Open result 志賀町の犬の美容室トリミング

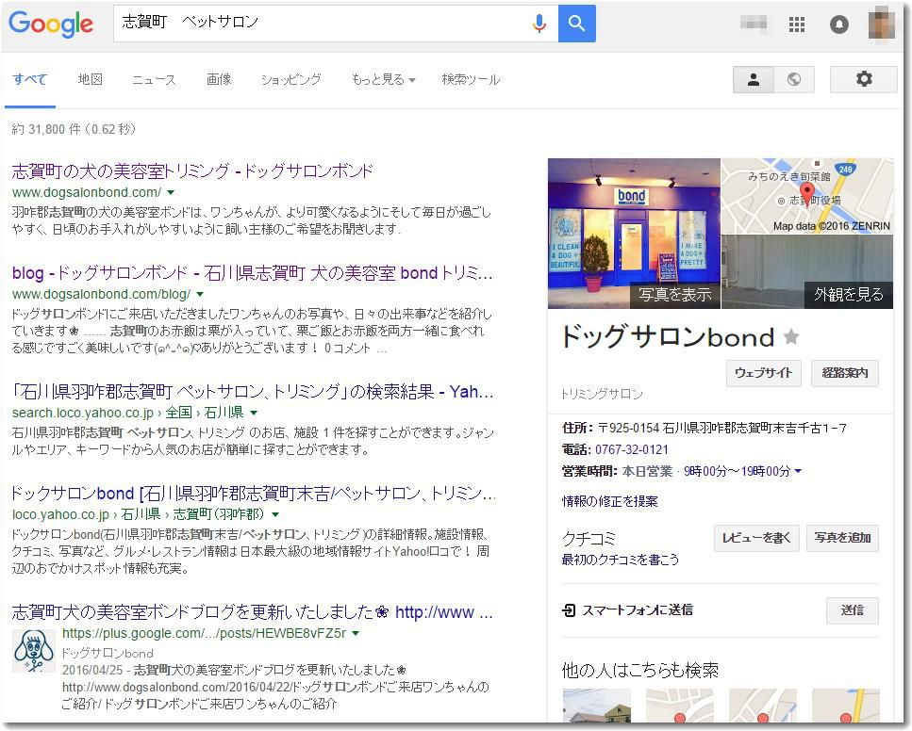tap(192, 171)
